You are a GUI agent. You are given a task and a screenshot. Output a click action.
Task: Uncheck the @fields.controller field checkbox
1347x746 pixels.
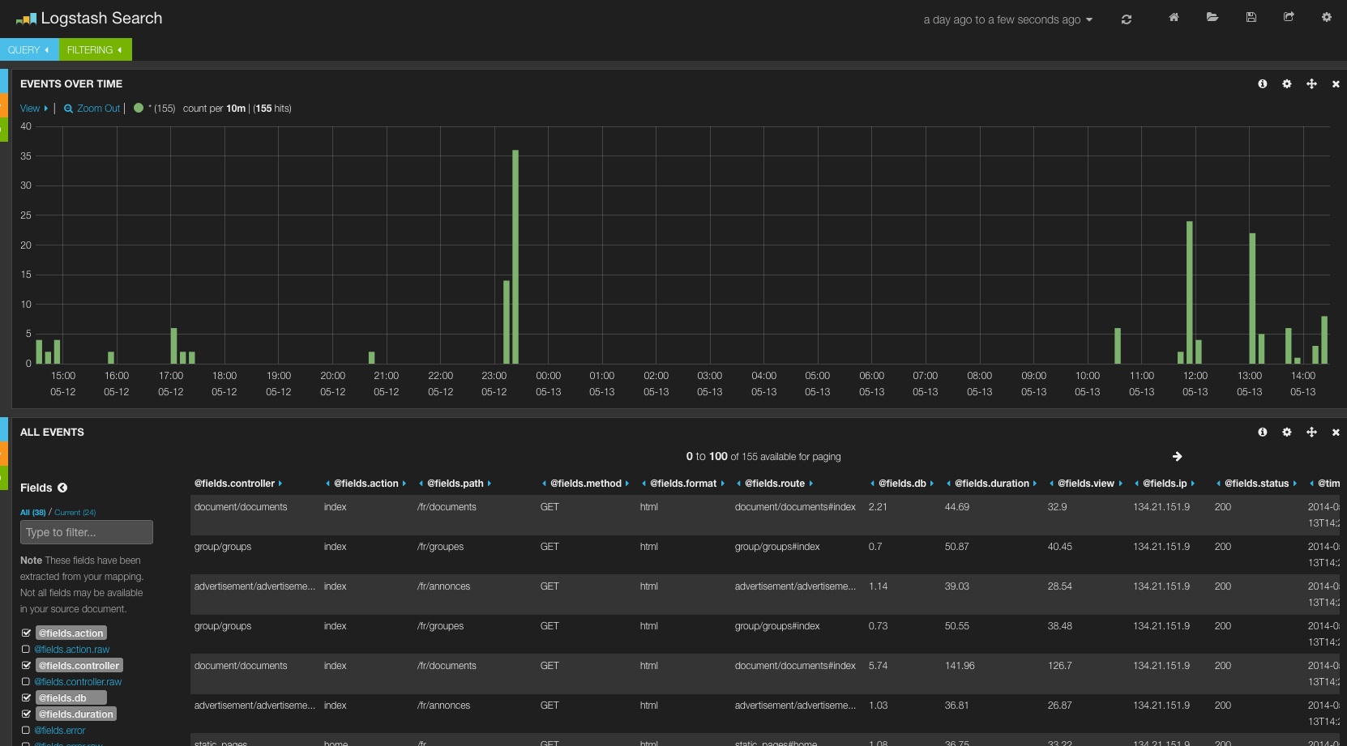click(x=26, y=666)
